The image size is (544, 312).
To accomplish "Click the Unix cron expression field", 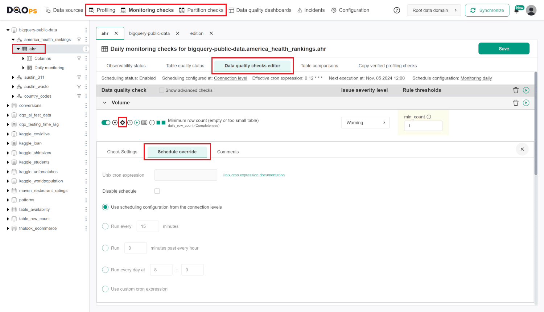I will (x=186, y=175).
